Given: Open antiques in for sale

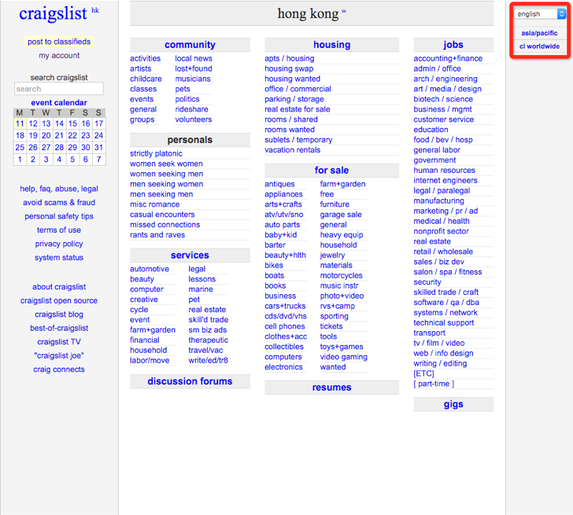Looking at the screenshot, I should click(x=279, y=184).
